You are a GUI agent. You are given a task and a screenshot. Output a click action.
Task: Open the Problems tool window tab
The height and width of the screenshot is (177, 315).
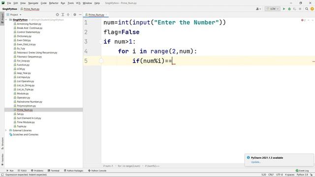tap(37, 171)
